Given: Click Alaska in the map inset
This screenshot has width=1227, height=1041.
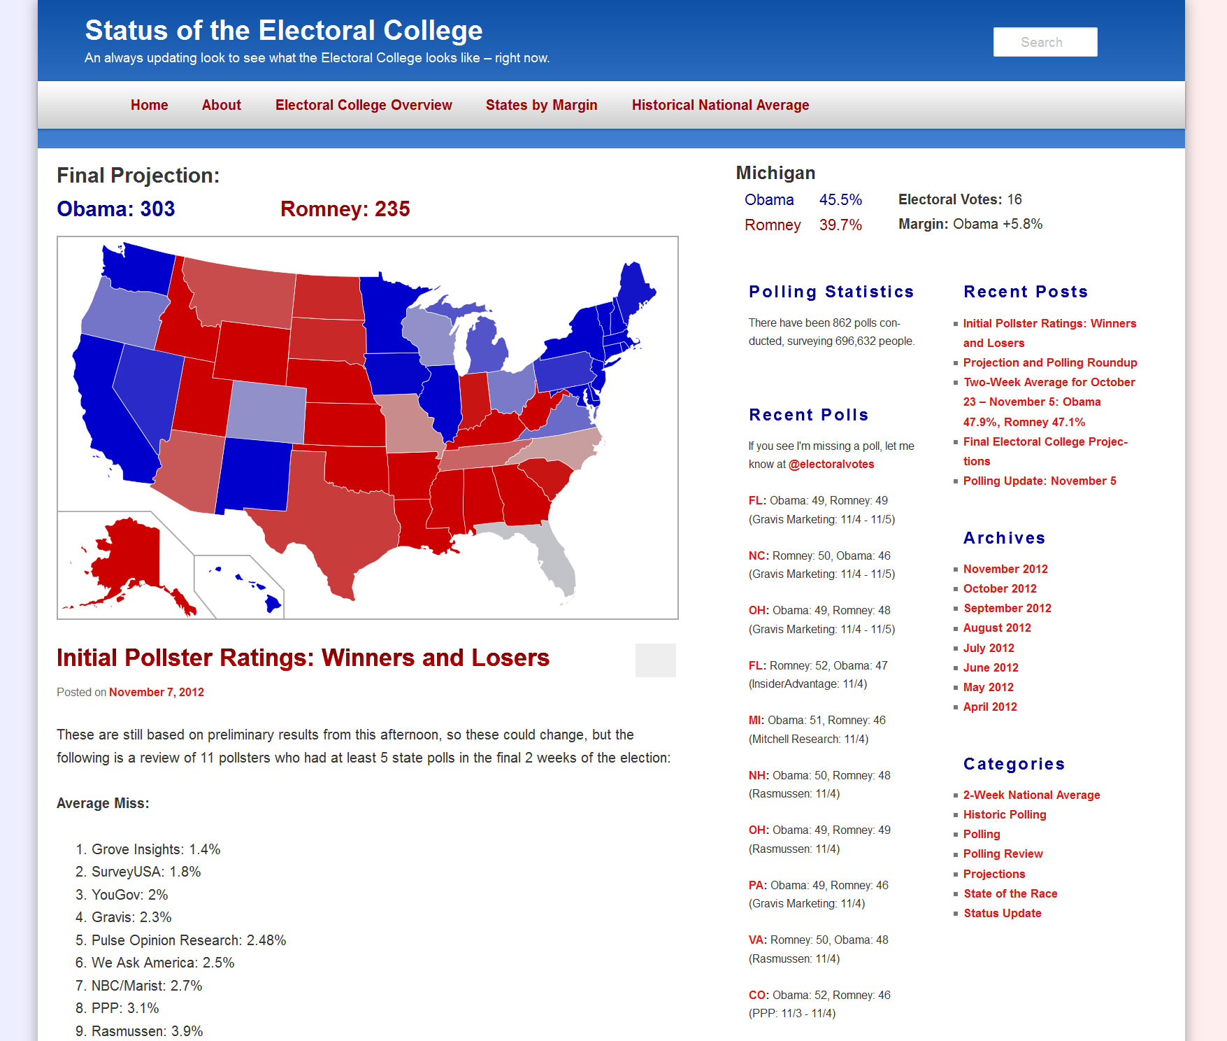Looking at the screenshot, I should (x=129, y=553).
